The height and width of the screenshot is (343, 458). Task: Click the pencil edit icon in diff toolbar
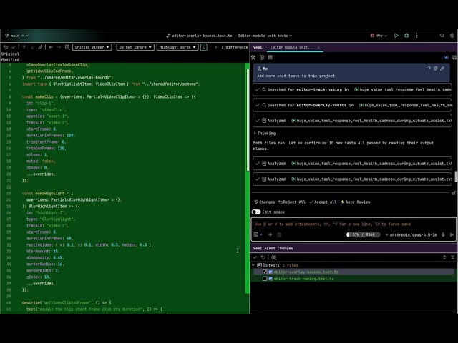pyautogui.click(x=40, y=47)
